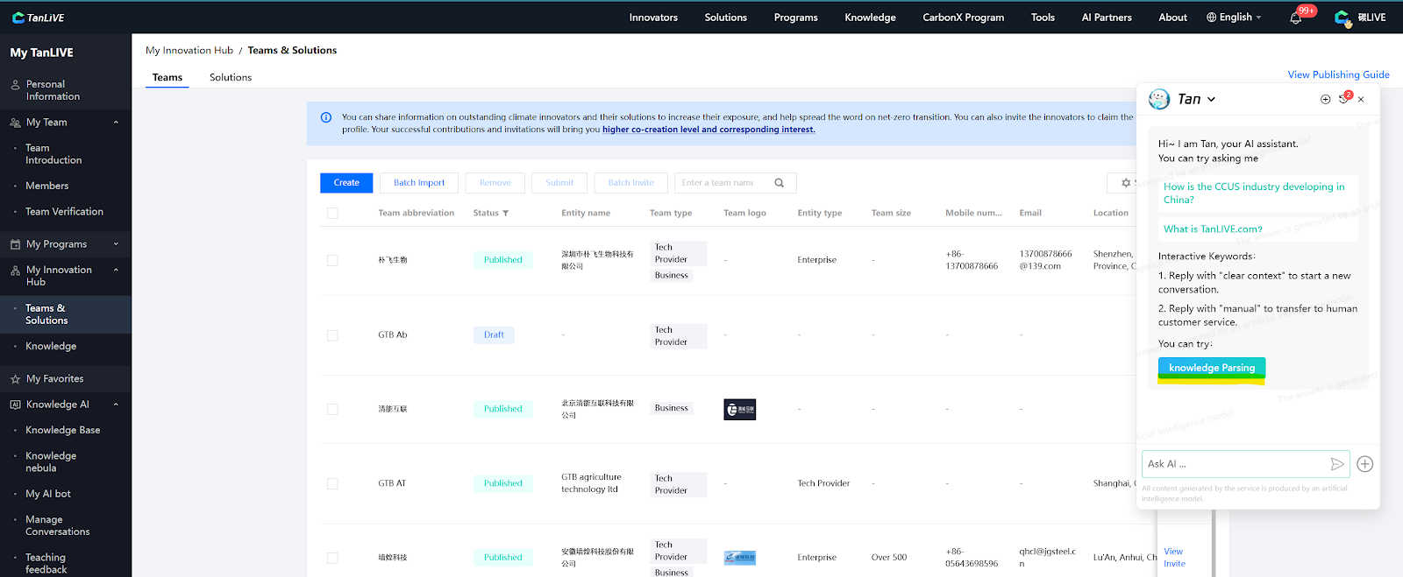Open the English language dropdown
Image resolution: width=1403 pixels, height=577 pixels.
coord(1234,18)
